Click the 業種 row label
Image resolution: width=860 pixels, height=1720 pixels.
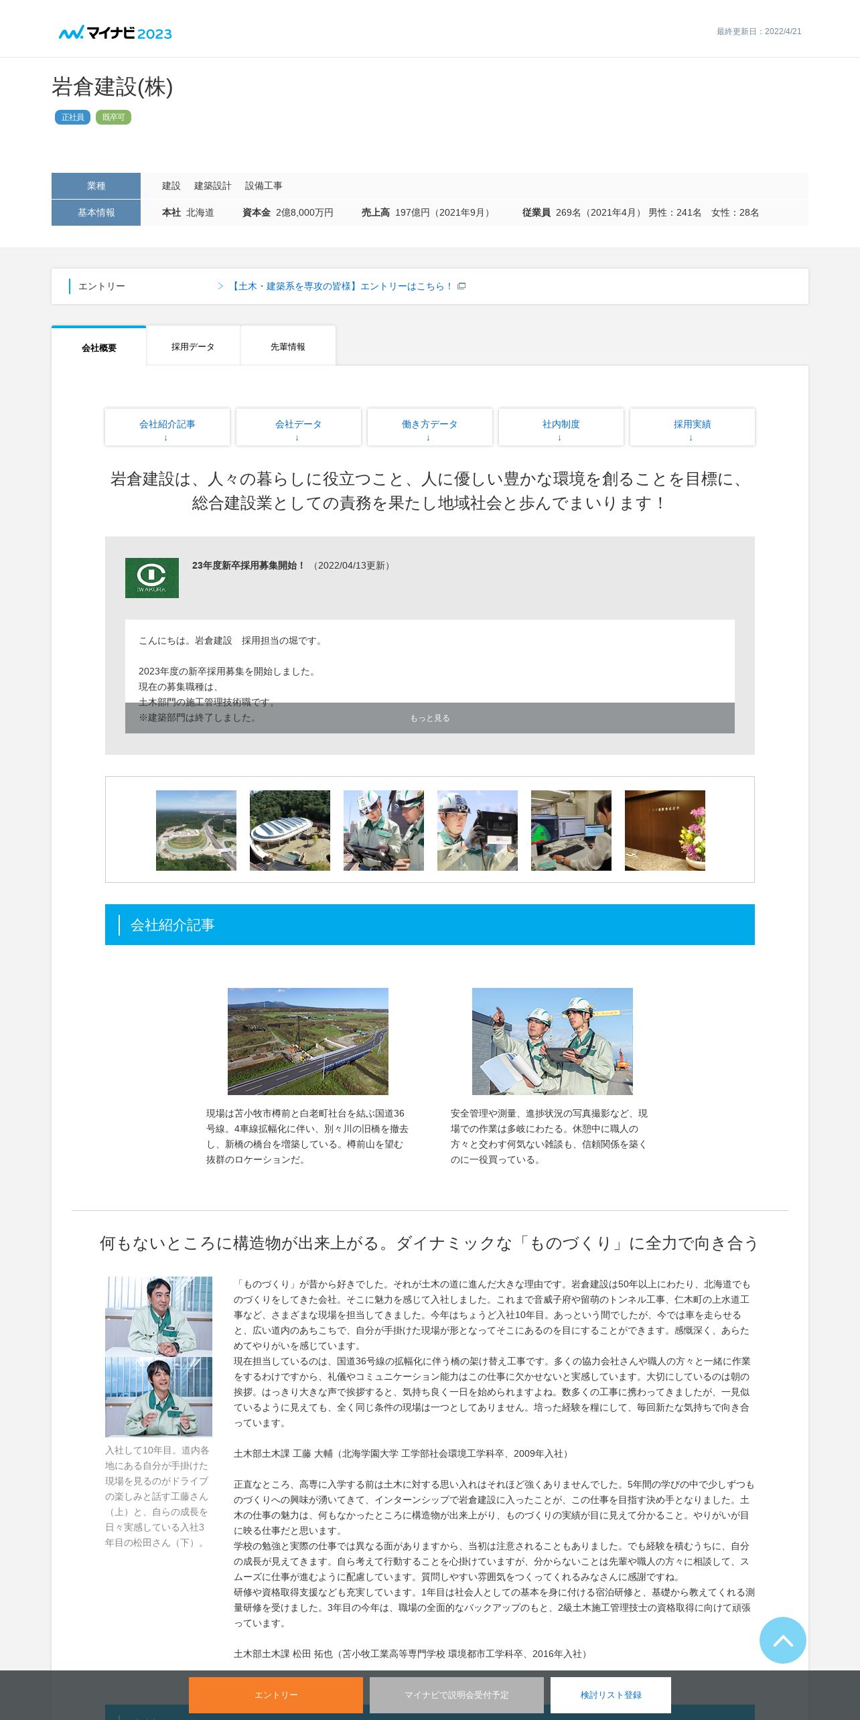[96, 186]
